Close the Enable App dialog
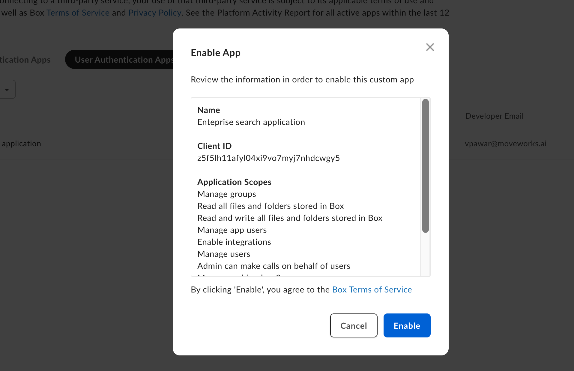 click(430, 47)
